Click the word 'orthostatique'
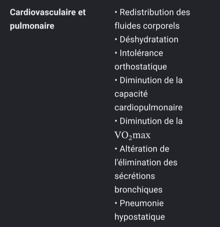 [x=141, y=67]
